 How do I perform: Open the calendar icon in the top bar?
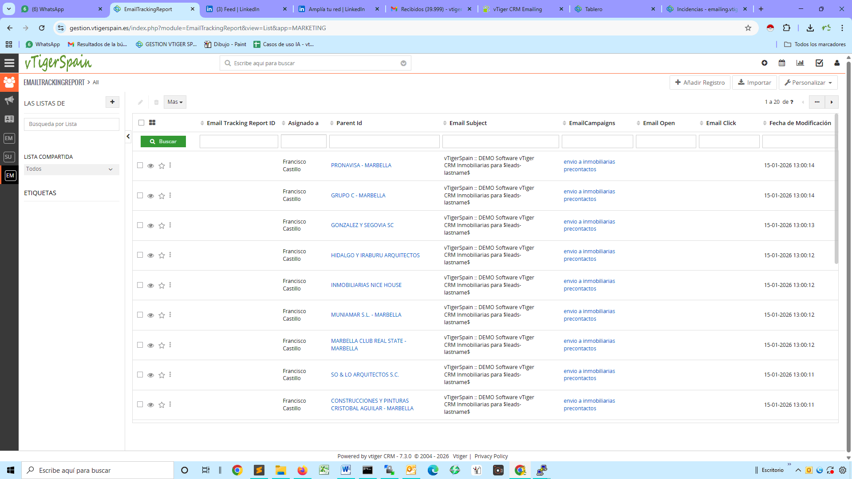[782, 63]
